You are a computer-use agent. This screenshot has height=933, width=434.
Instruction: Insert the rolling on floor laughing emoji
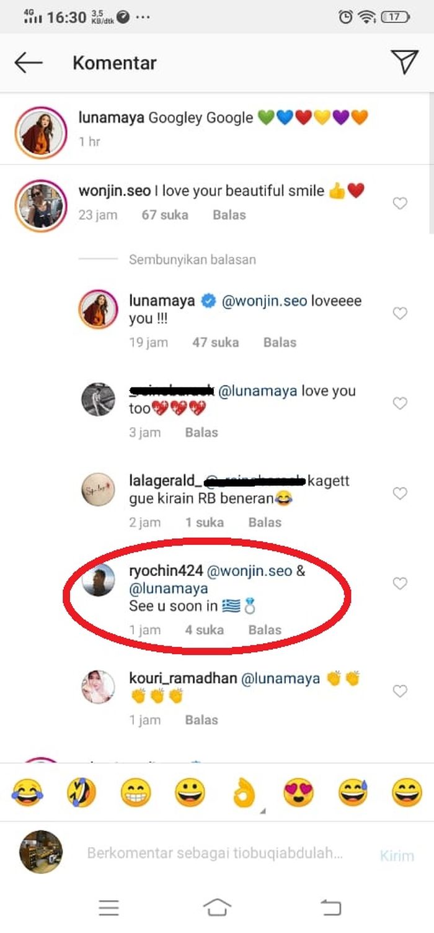click(x=81, y=793)
